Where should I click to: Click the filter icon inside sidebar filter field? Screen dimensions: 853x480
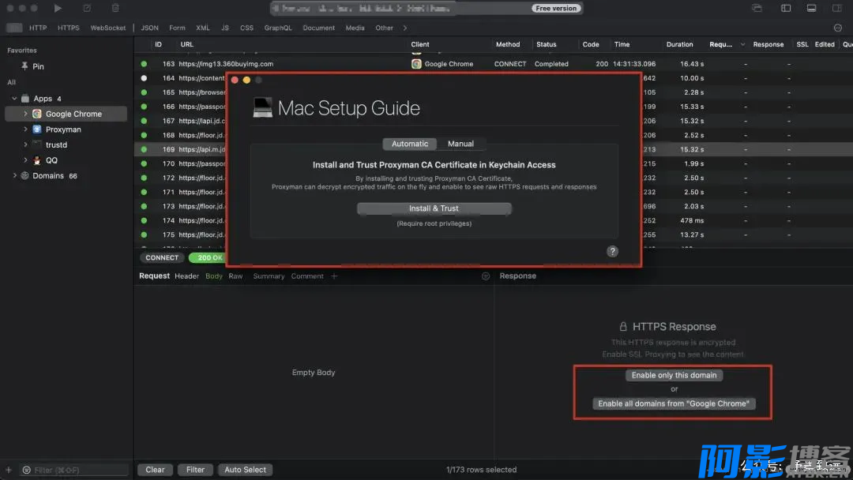tap(27, 470)
